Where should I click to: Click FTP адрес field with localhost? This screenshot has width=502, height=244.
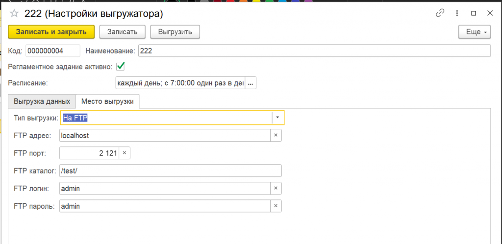pos(165,135)
